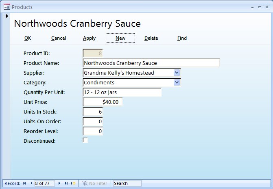Click the Products form icon in title bar
This screenshot has width=273, height=189.
point(7,7)
